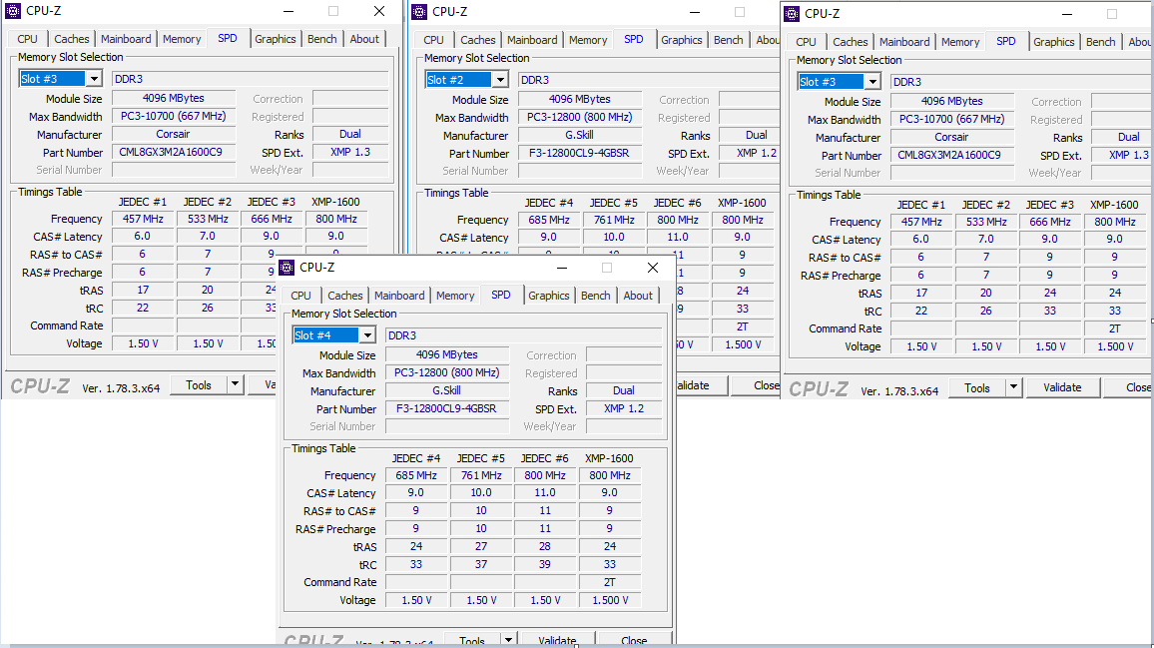Click title bar CPU-Z icon of right-hand Slot #3 window
This screenshot has width=1154, height=648.
click(792, 14)
